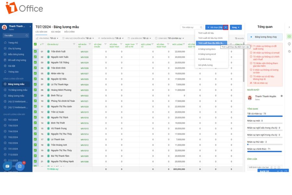Screen dimensions: 292x195
Task: Open the history clock icon on right edge
Action: pos(289,51)
